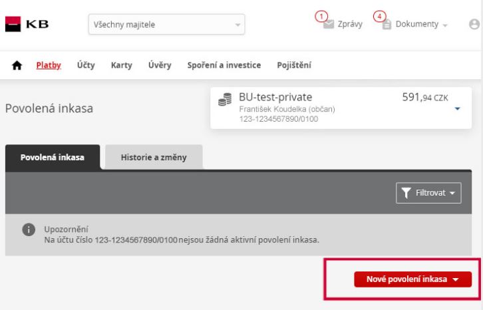Screen dimensions: 483x310
Task: Open the Všechny majitele dropdown
Action: (x=166, y=25)
